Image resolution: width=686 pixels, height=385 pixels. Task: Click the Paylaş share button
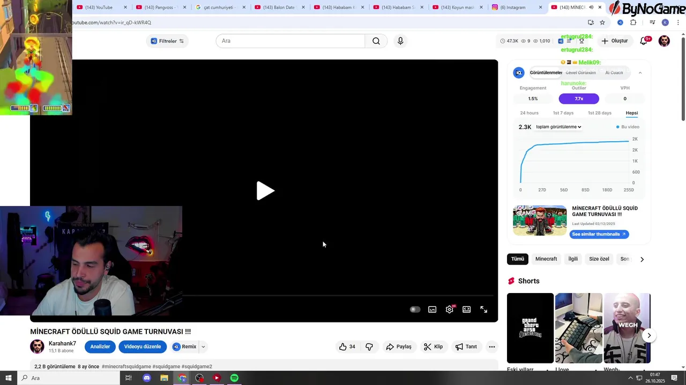click(399, 346)
